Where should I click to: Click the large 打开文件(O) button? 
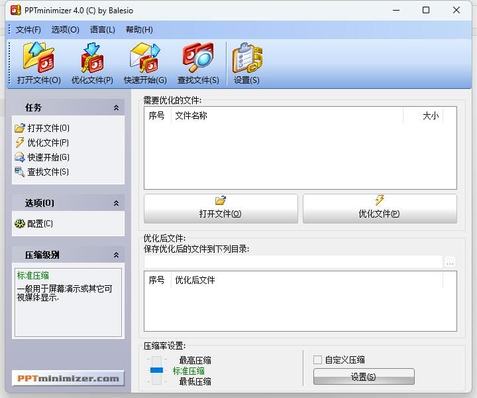pyautogui.click(x=221, y=208)
